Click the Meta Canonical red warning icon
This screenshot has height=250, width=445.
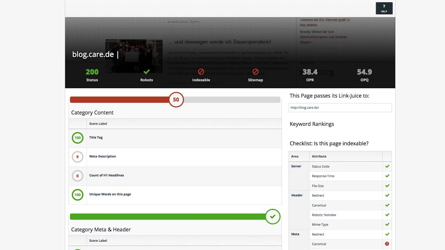tap(387, 244)
